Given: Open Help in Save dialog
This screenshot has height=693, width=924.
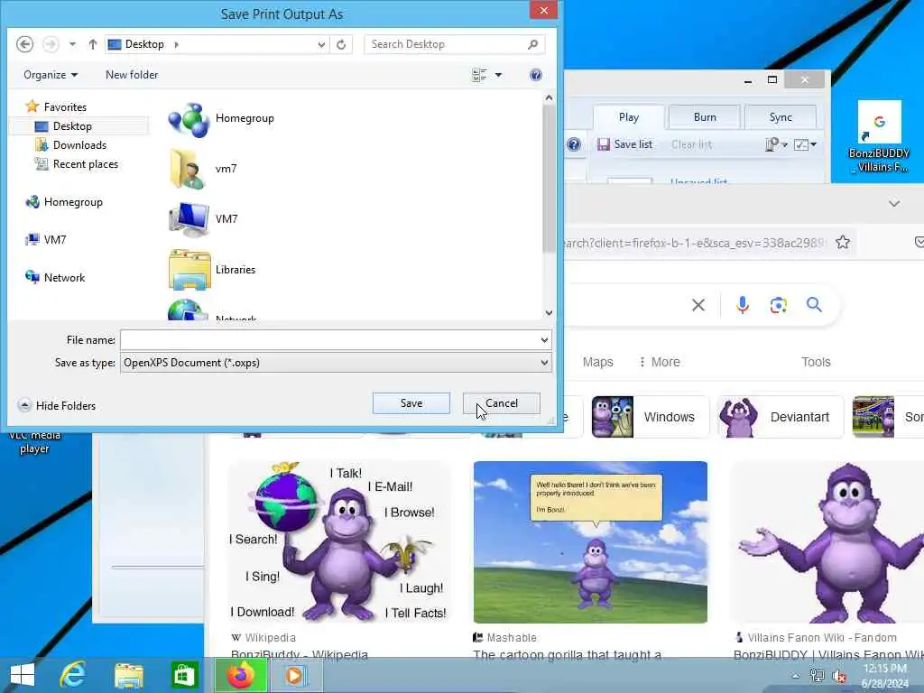Looking at the screenshot, I should pos(536,75).
